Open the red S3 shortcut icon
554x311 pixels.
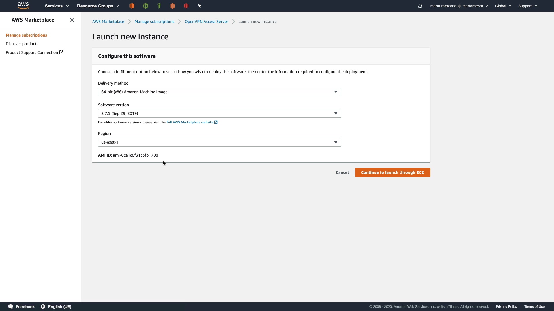186,6
